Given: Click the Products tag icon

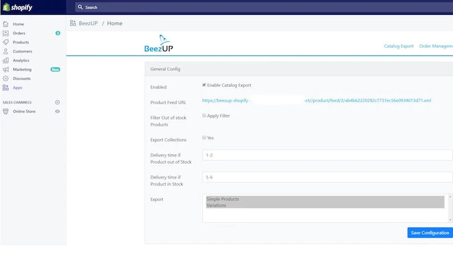Looking at the screenshot, I should pyautogui.click(x=6, y=42).
